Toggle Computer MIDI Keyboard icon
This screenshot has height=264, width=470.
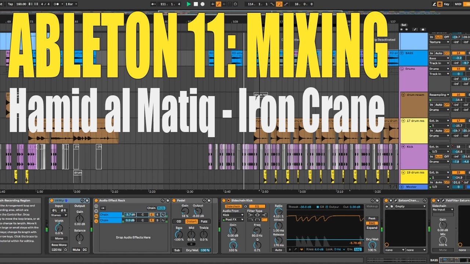click(440, 4)
